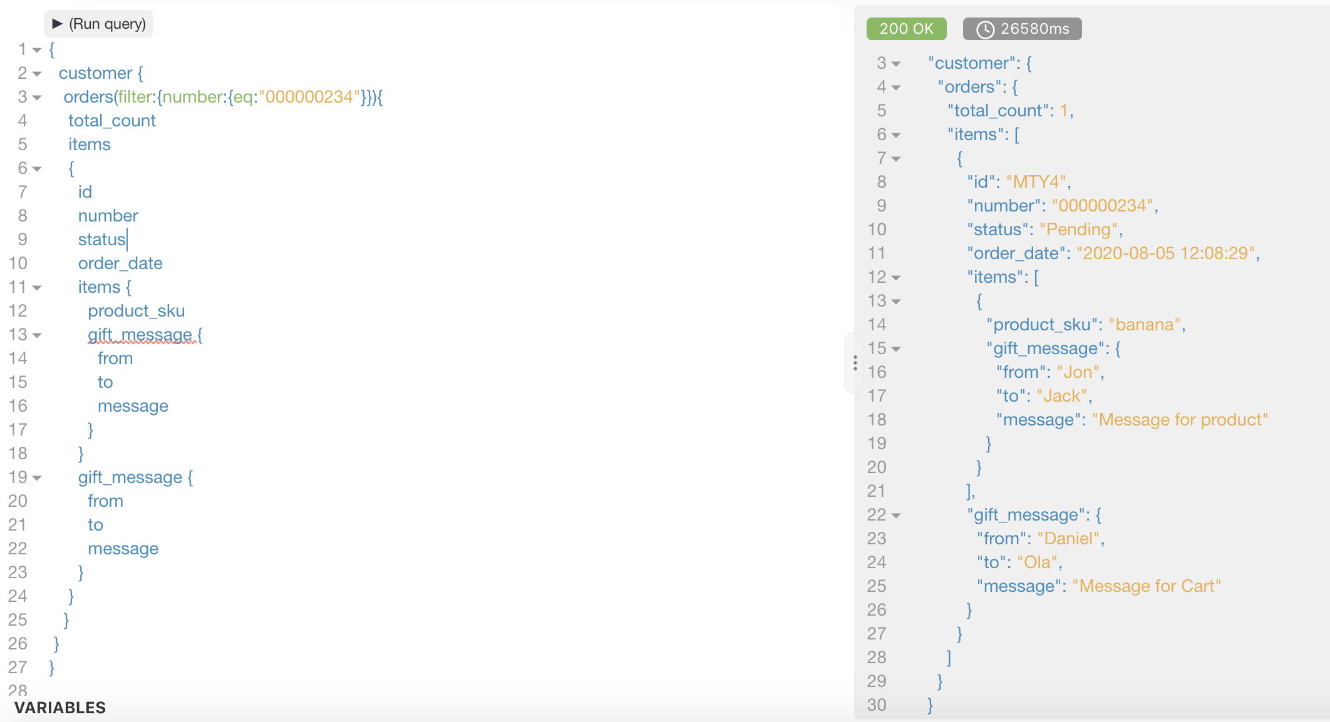The image size is (1330, 722).
Task: Collapse the items block fold arrow on line 11
Action: point(37,288)
